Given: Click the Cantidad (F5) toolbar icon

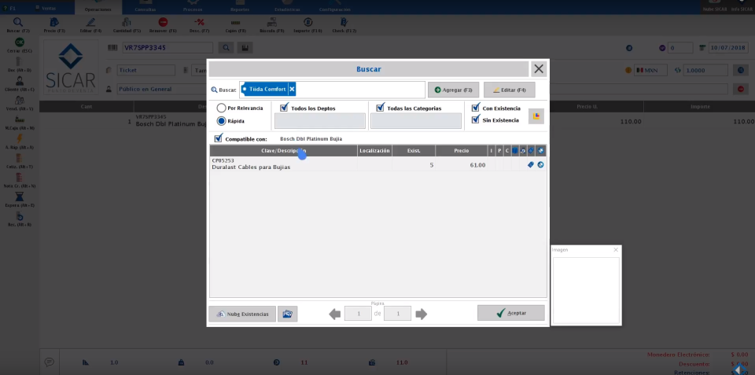Looking at the screenshot, I should (127, 22).
